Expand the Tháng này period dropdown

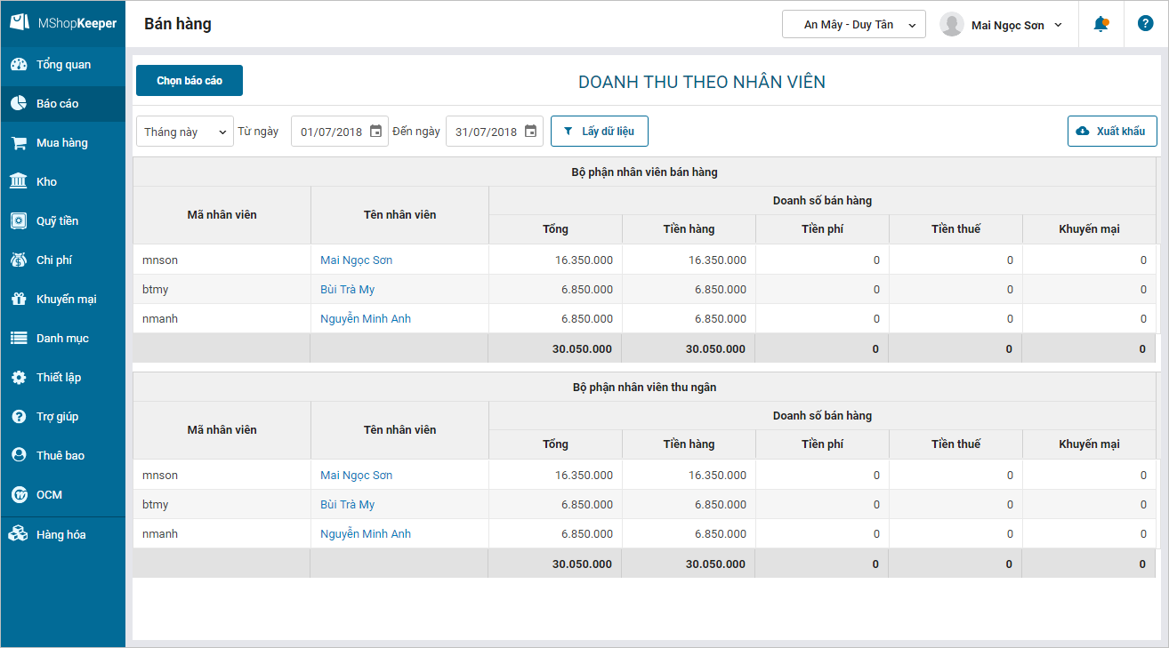[x=185, y=132]
